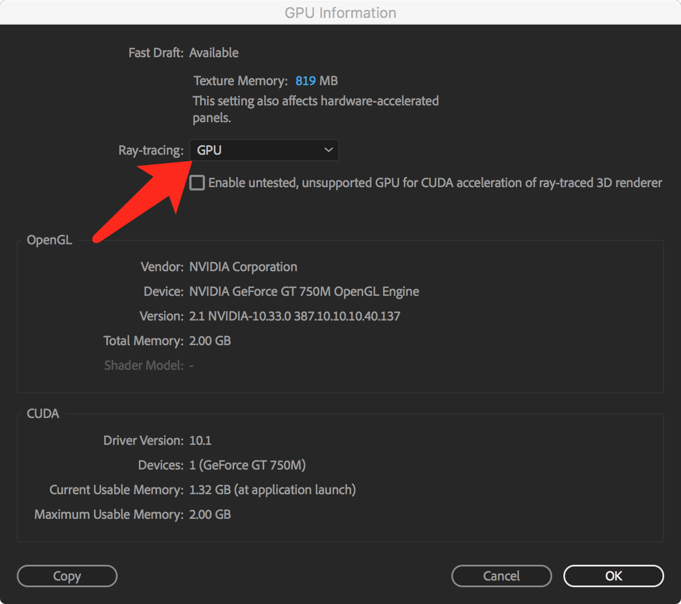This screenshot has width=681, height=604.
Task: Click the Cancel button
Action: [502, 576]
